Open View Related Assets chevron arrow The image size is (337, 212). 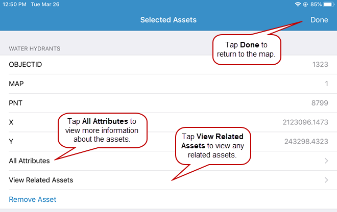coord(326,180)
